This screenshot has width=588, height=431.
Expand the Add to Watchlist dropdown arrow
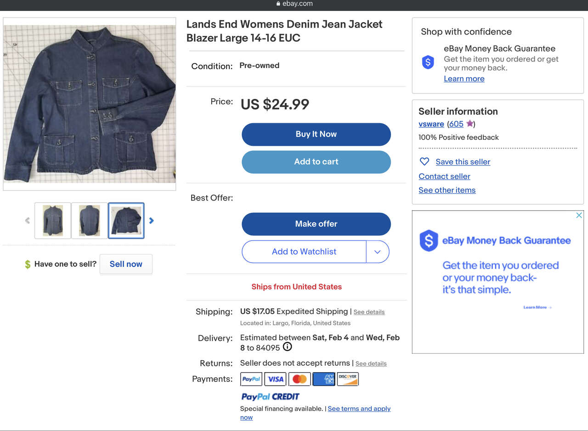tap(378, 252)
